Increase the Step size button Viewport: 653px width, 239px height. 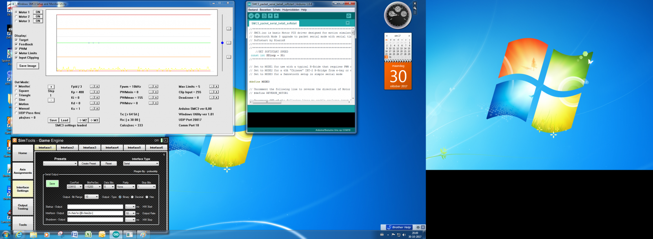51,87
